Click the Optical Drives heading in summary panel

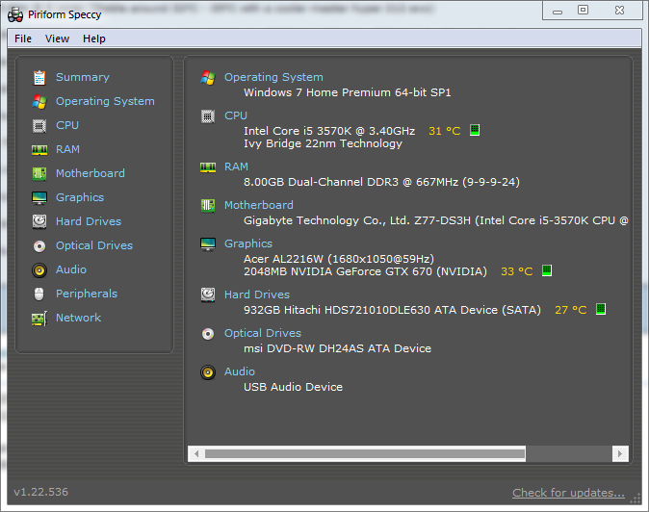click(x=263, y=333)
